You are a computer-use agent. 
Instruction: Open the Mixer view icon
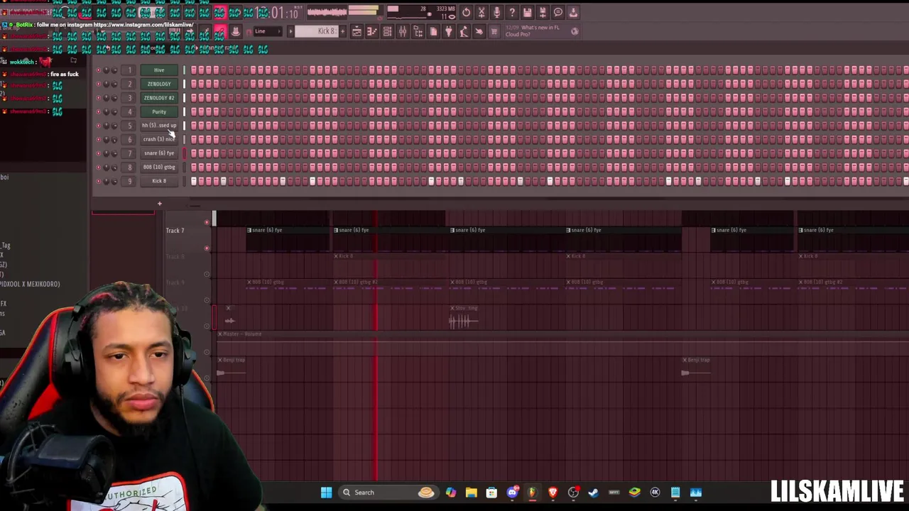403,31
